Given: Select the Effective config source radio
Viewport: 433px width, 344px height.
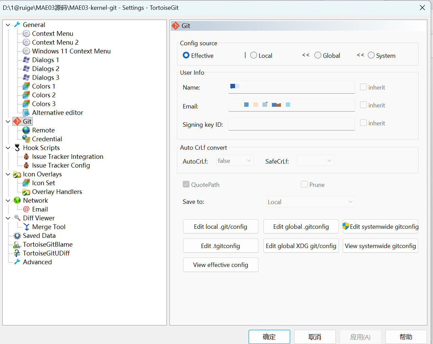Looking at the screenshot, I should pyautogui.click(x=186, y=55).
